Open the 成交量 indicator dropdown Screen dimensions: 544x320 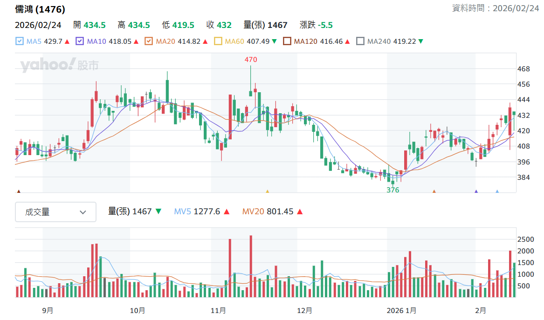pos(55,212)
